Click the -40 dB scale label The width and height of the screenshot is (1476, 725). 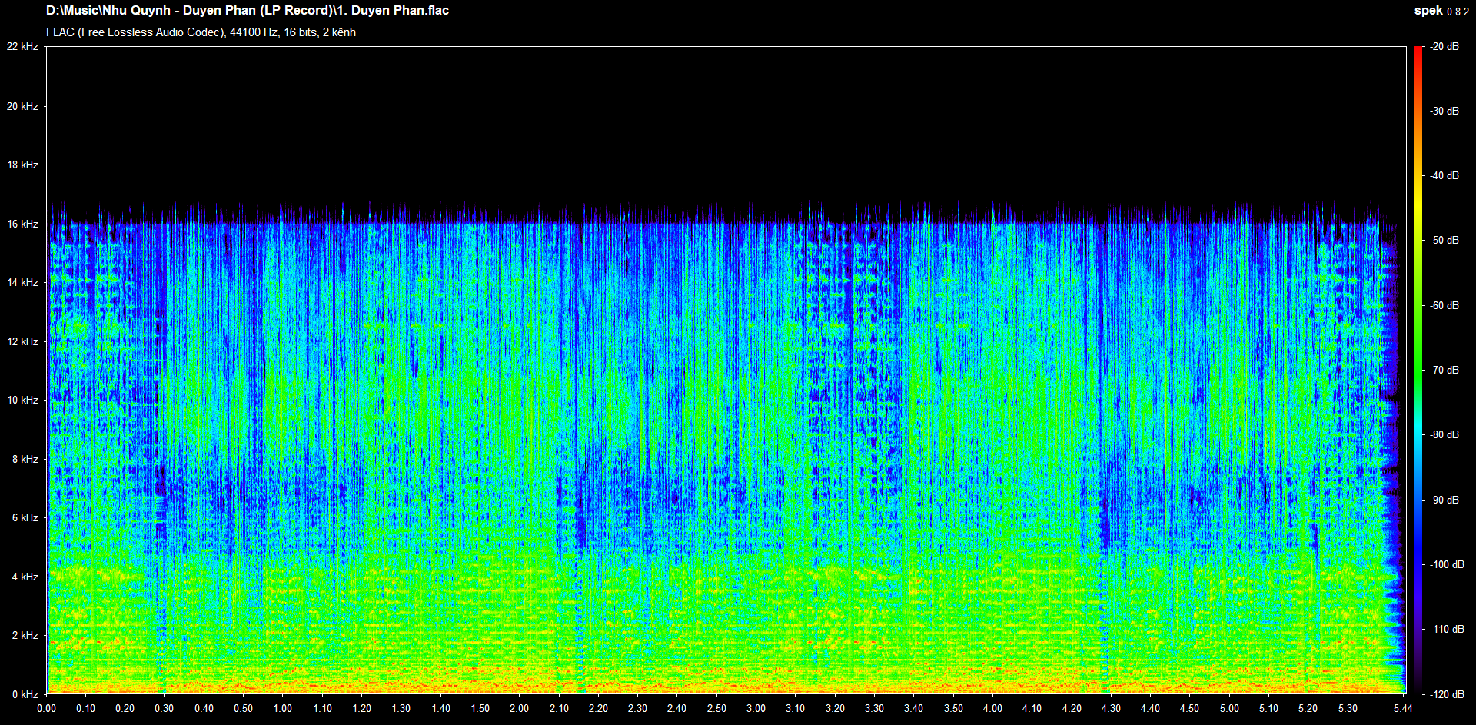[x=1443, y=176]
